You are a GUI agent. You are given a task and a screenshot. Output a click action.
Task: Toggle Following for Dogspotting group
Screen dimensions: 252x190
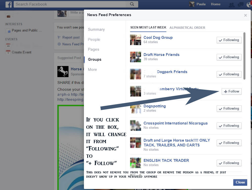click(229, 109)
